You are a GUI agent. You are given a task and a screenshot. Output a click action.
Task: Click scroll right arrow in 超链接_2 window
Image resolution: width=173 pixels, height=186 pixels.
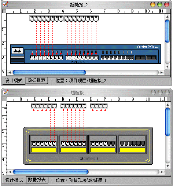[x=162, y=72]
